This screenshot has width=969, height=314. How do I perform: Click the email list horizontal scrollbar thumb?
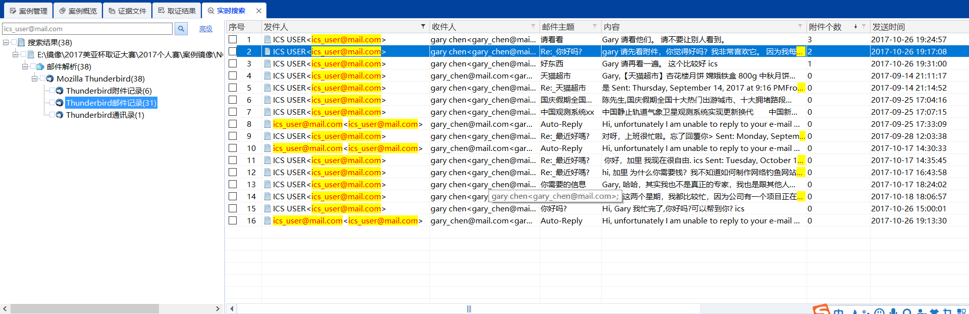coord(469,308)
